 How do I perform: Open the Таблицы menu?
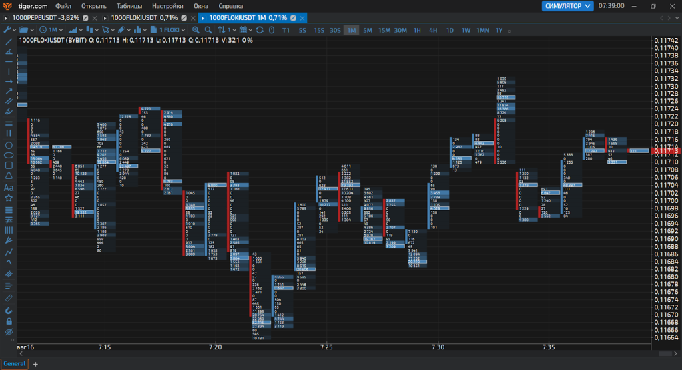(129, 6)
